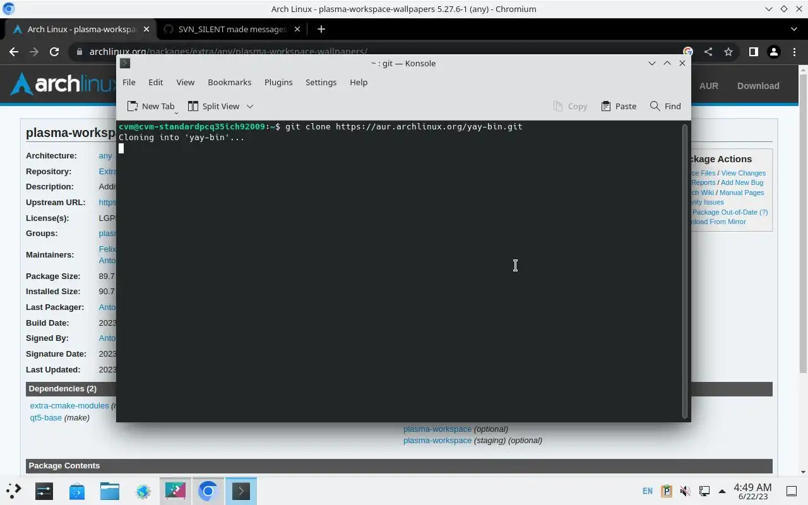808x505 pixels.
Task: Switch to the SVN_SILENT made messages tab
Action: [x=231, y=29]
